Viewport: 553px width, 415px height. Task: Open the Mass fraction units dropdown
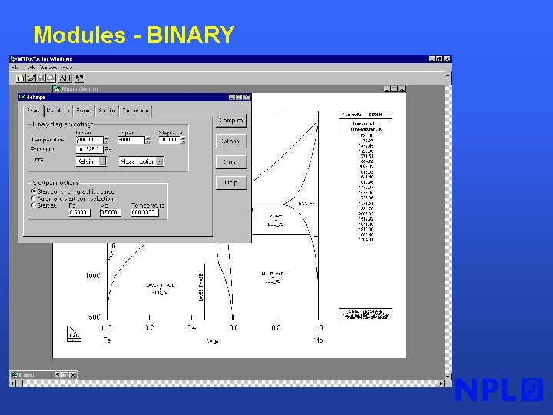(160, 161)
